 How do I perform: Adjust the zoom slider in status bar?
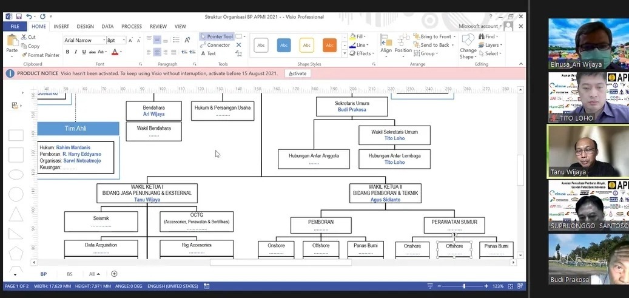(x=464, y=286)
